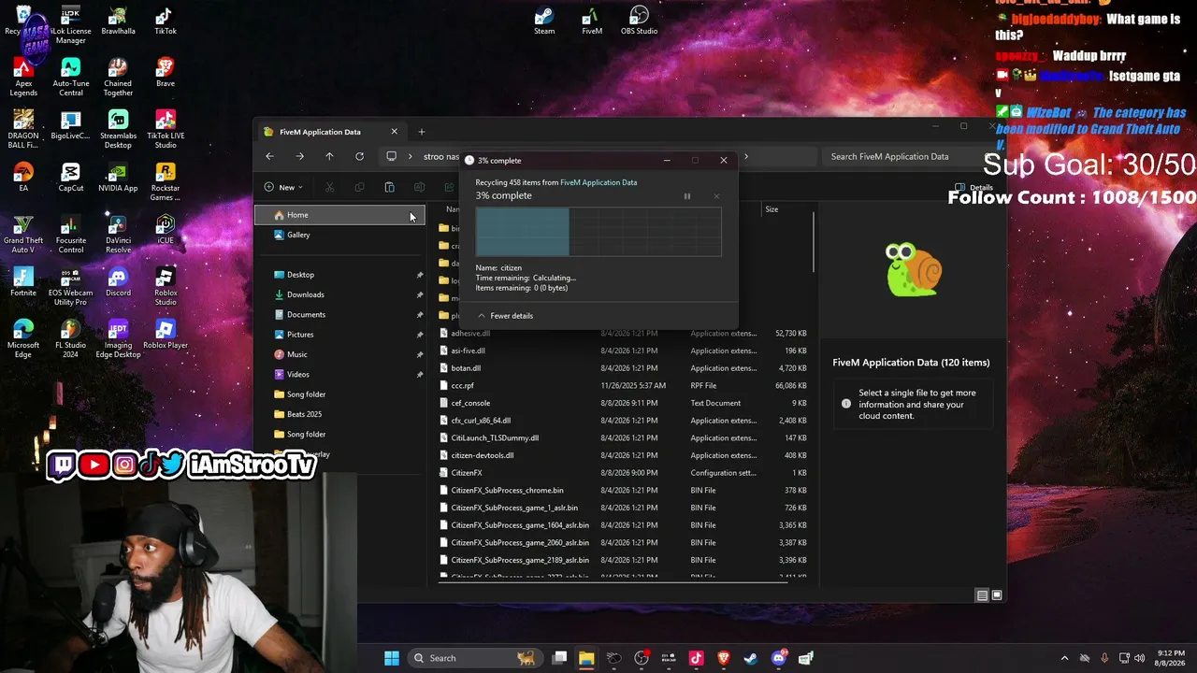Open the Focusrite Control desktop icon
Viewport: 1197px width, 673px height.
(x=70, y=235)
